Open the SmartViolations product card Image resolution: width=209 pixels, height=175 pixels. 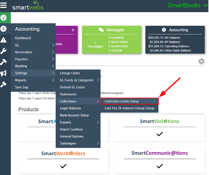(x=160, y=128)
